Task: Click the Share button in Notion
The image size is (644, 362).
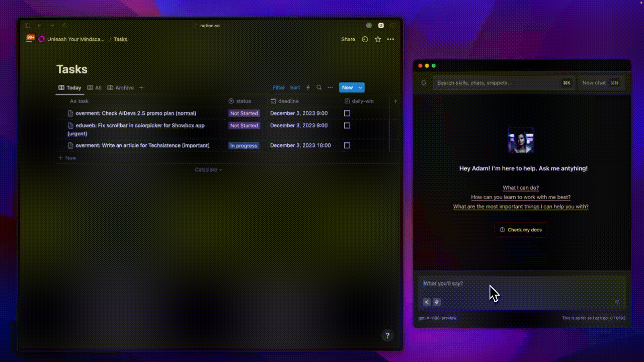Action: click(x=348, y=39)
